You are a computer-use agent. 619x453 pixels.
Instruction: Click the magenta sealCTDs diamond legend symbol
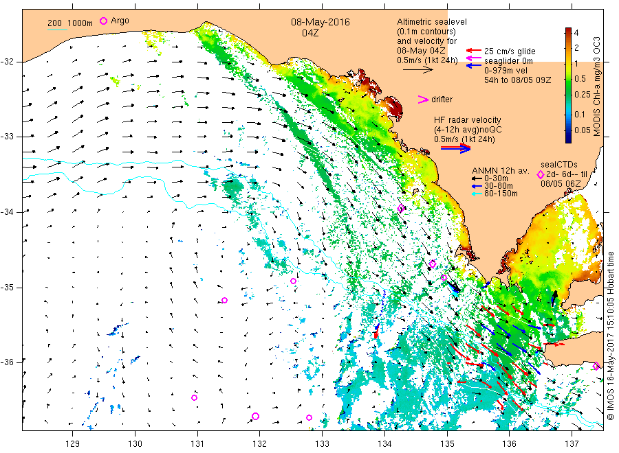[x=541, y=174]
